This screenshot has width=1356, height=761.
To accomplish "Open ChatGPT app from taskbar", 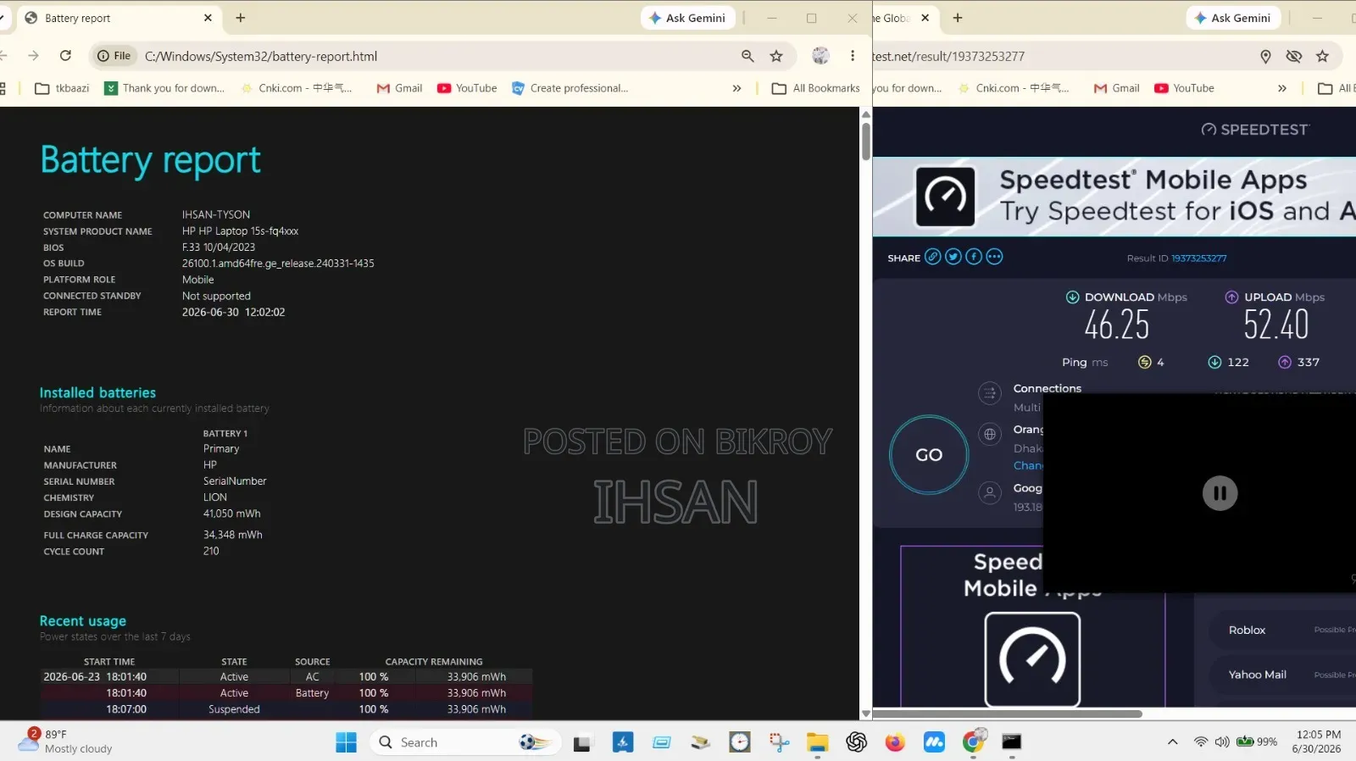I will click(856, 742).
